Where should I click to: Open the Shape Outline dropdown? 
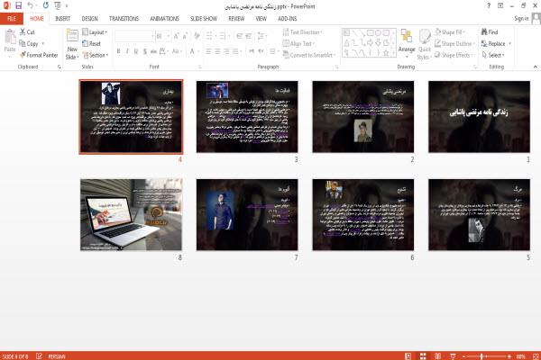click(x=454, y=44)
